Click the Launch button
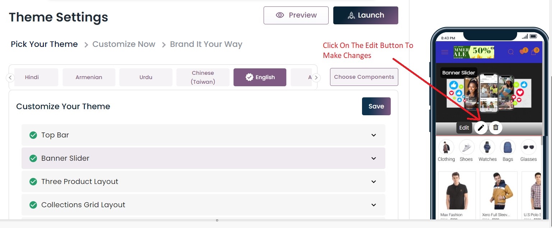Screen dimensions: 552x228 tap(366, 15)
